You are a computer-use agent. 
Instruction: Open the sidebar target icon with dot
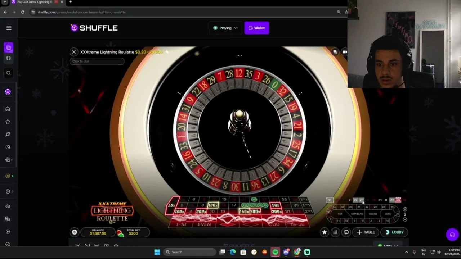8,160
